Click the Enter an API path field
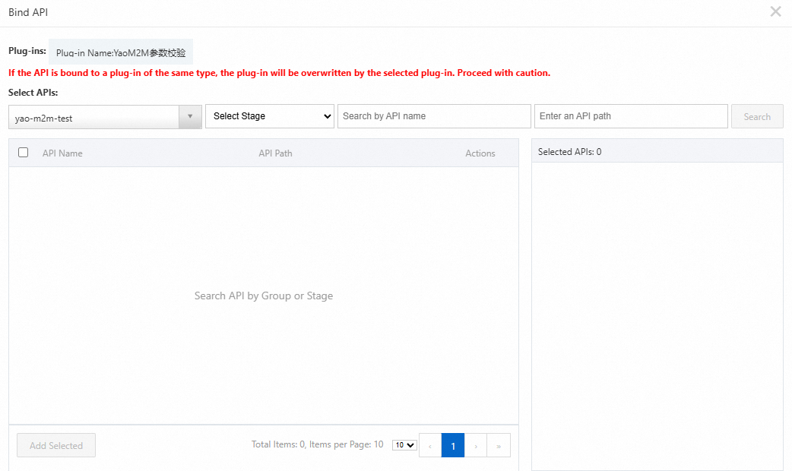Screen dimensions: 792x471 631,116
